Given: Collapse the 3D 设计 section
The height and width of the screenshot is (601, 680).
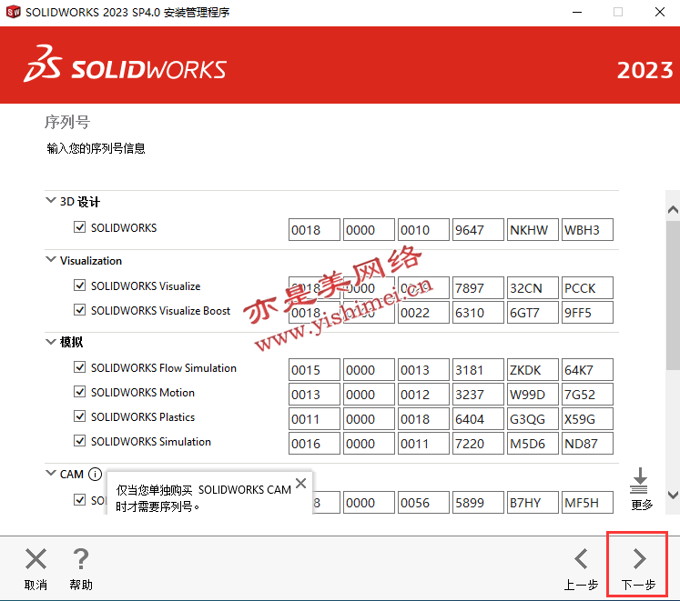Looking at the screenshot, I should [51, 200].
